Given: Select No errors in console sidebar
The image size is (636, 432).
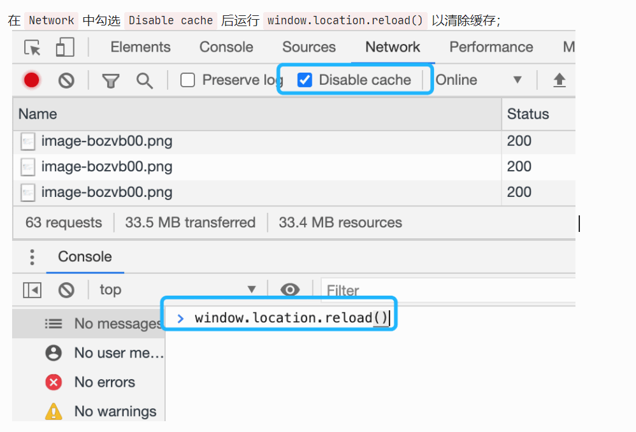Looking at the screenshot, I should coord(105,382).
